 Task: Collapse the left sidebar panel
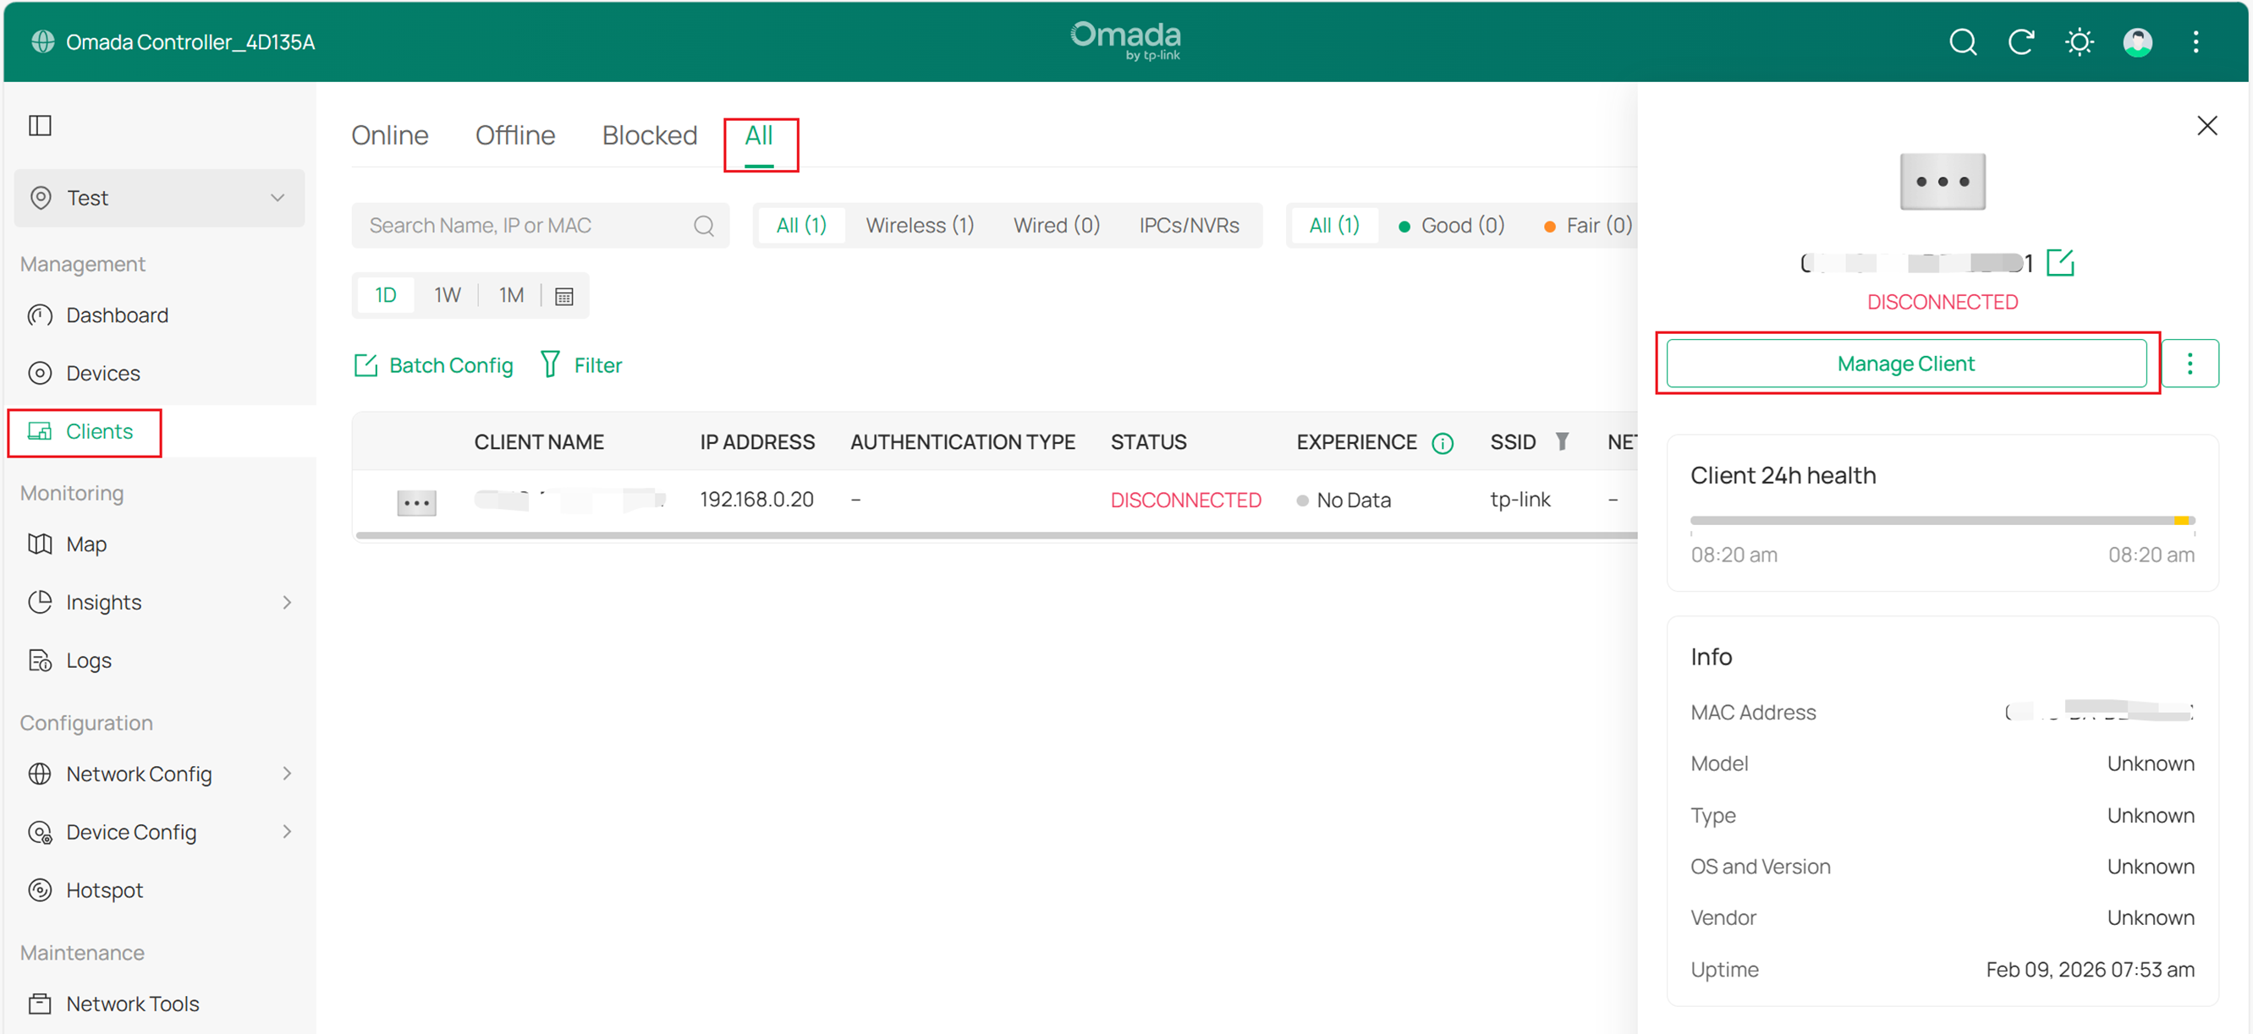click(x=41, y=125)
